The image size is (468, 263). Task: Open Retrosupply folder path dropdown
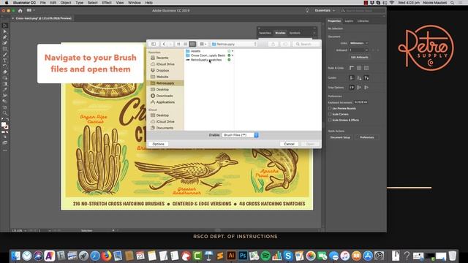[x=234, y=44]
